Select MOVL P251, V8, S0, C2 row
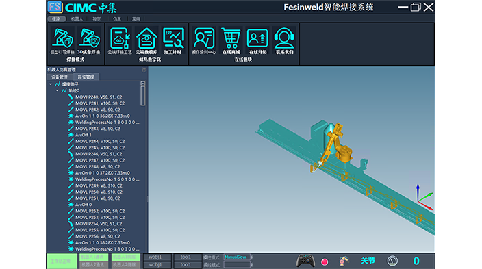 [98, 198]
